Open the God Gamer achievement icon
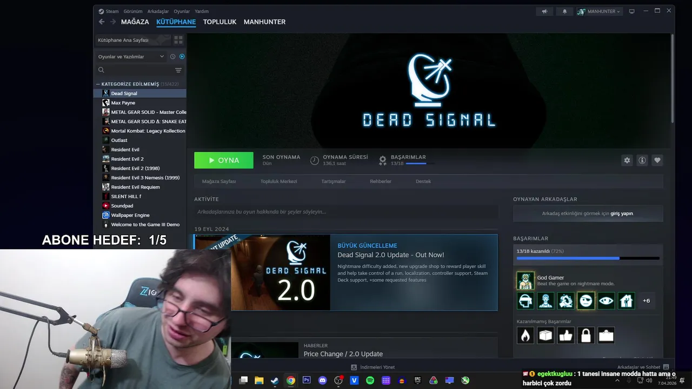The image size is (692, 389). [525, 281]
